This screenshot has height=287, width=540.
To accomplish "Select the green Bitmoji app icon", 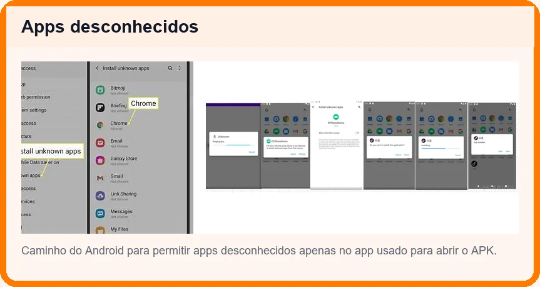I will (100, 90).
